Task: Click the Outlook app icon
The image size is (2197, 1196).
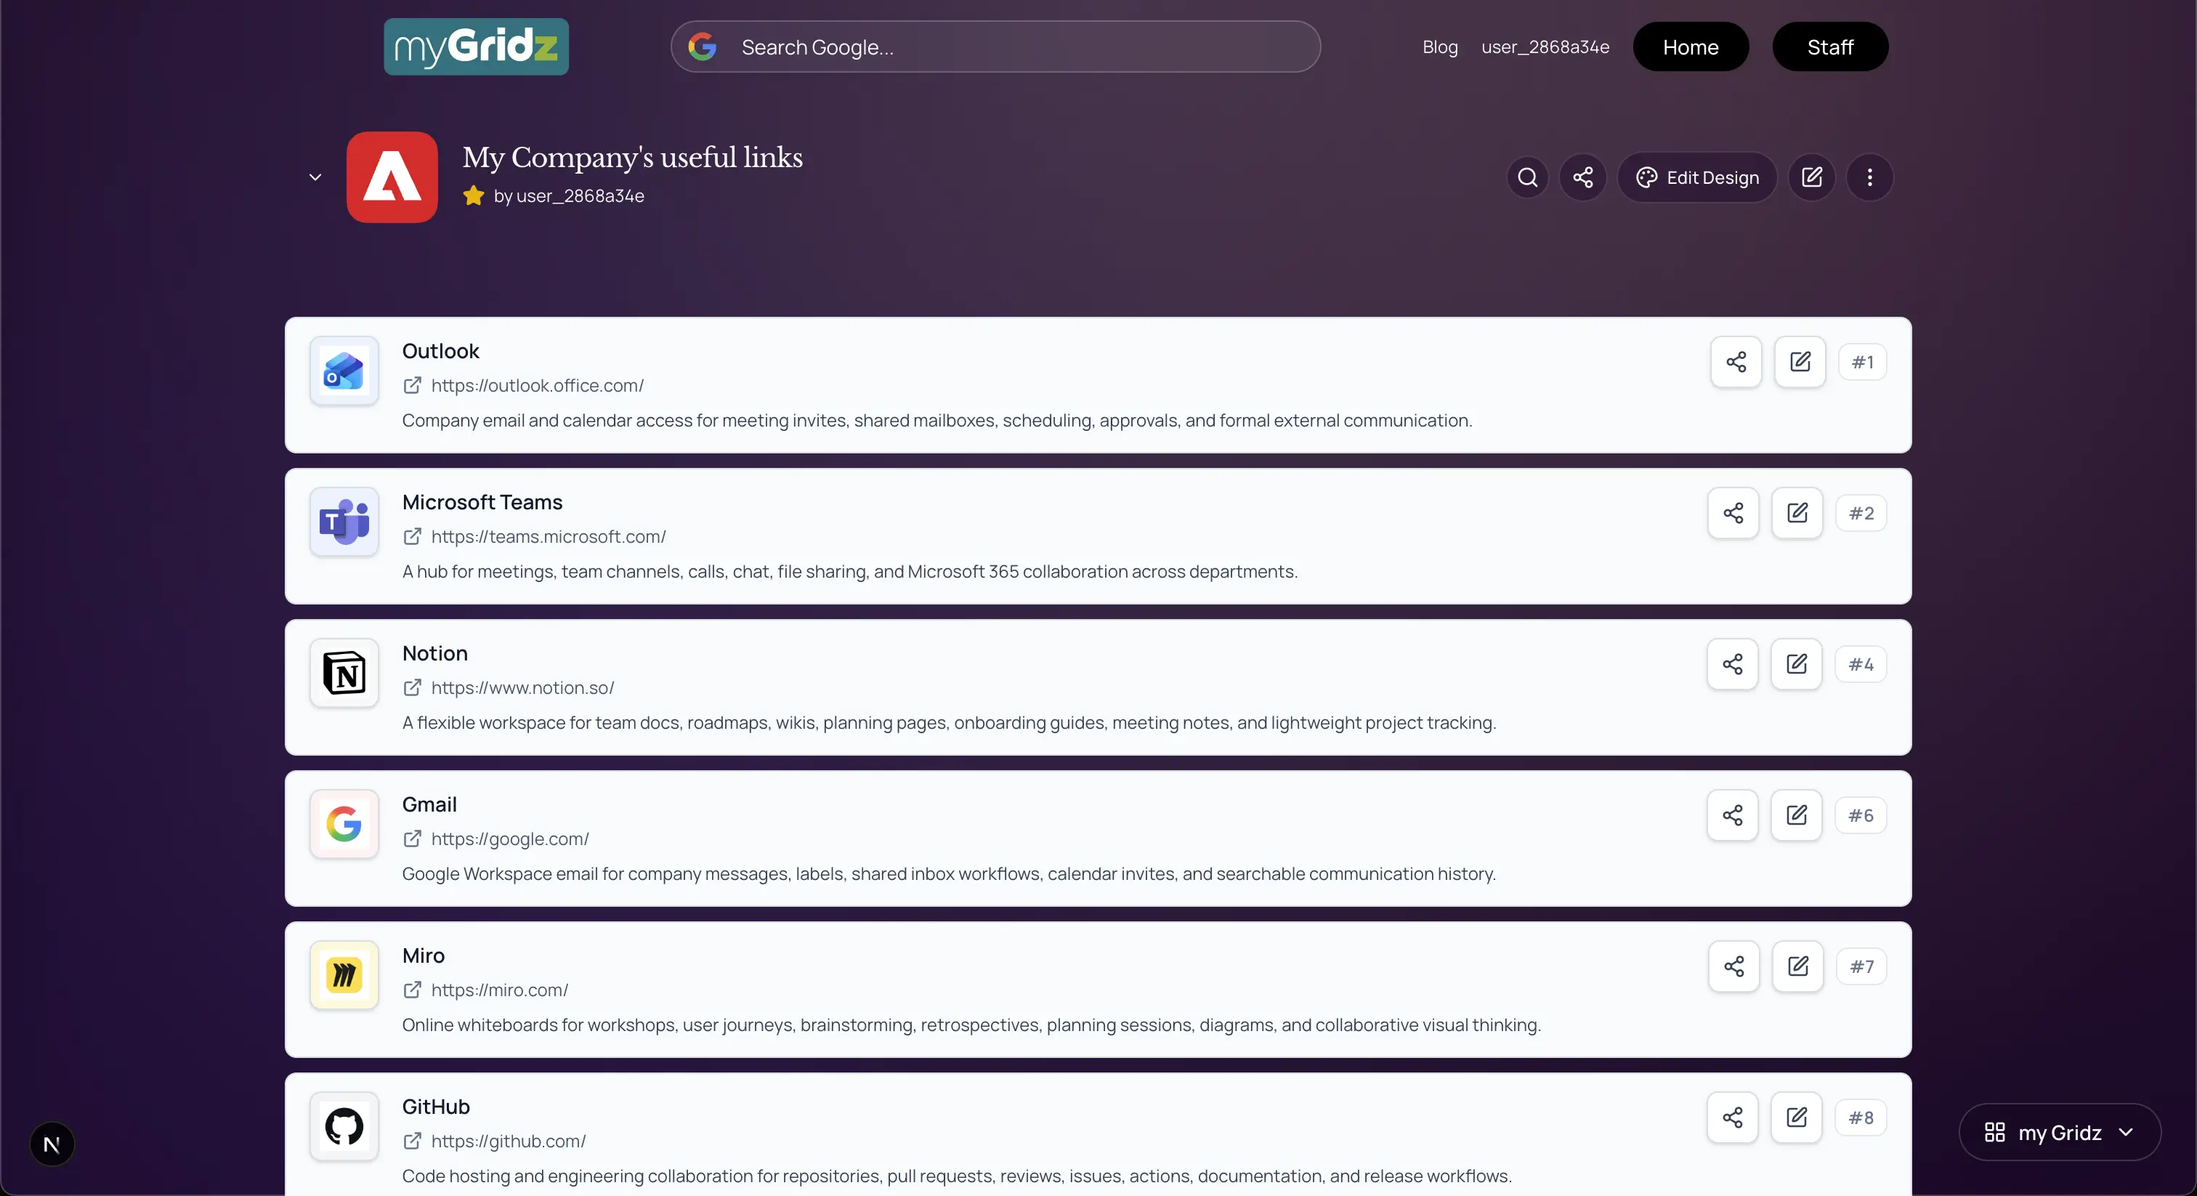Action: pyautogui.click(x=344, y=371)
